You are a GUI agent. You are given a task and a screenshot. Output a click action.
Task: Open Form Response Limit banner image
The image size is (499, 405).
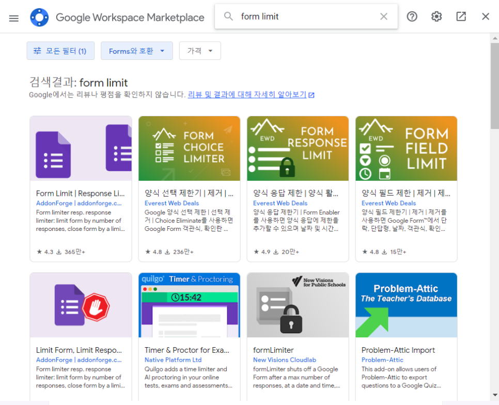point(298,149)
